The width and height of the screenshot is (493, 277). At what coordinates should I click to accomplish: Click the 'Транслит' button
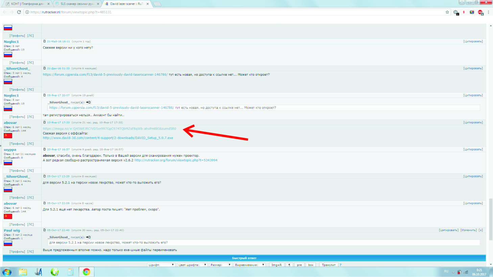point(329,265)
